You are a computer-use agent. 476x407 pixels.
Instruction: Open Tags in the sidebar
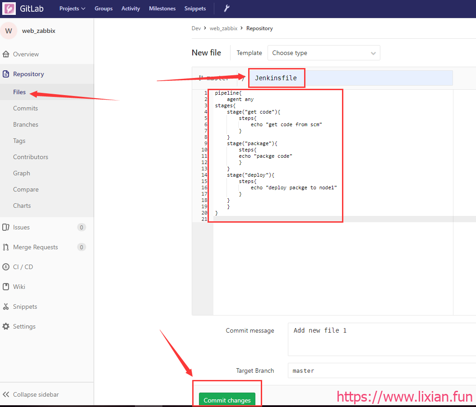tap(19, 141)
